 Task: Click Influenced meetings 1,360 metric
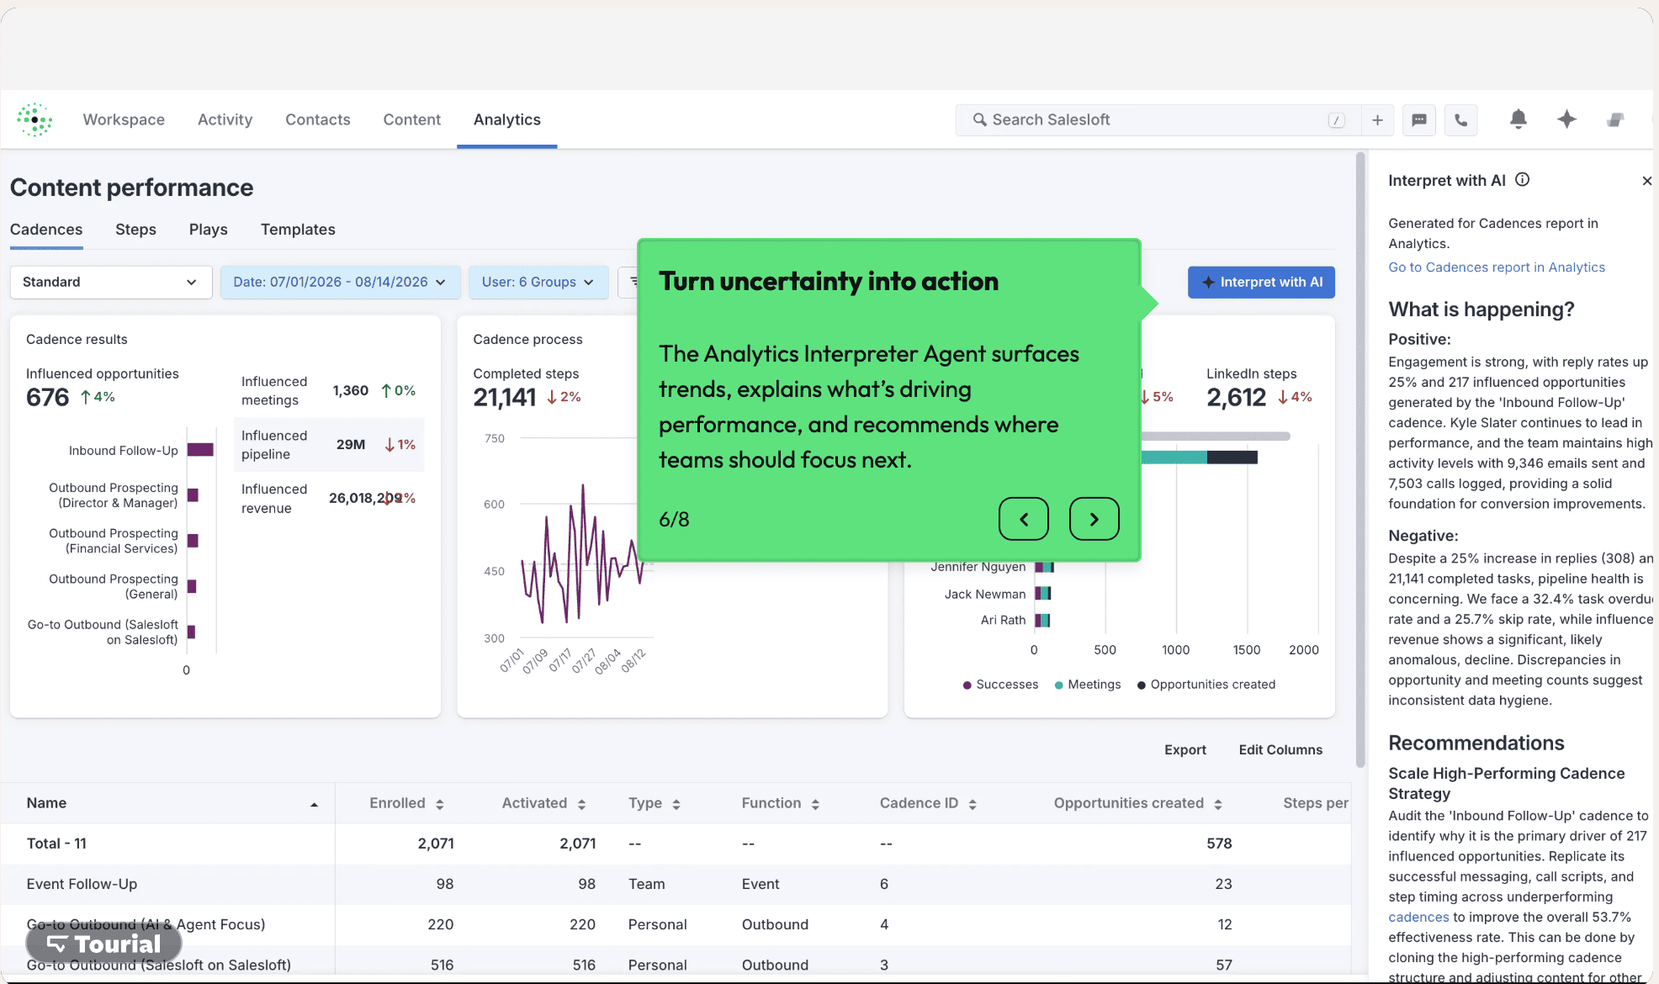click(x=329, y=391)
